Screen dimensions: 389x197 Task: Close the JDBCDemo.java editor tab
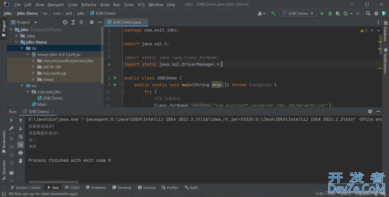click(144, 22)
